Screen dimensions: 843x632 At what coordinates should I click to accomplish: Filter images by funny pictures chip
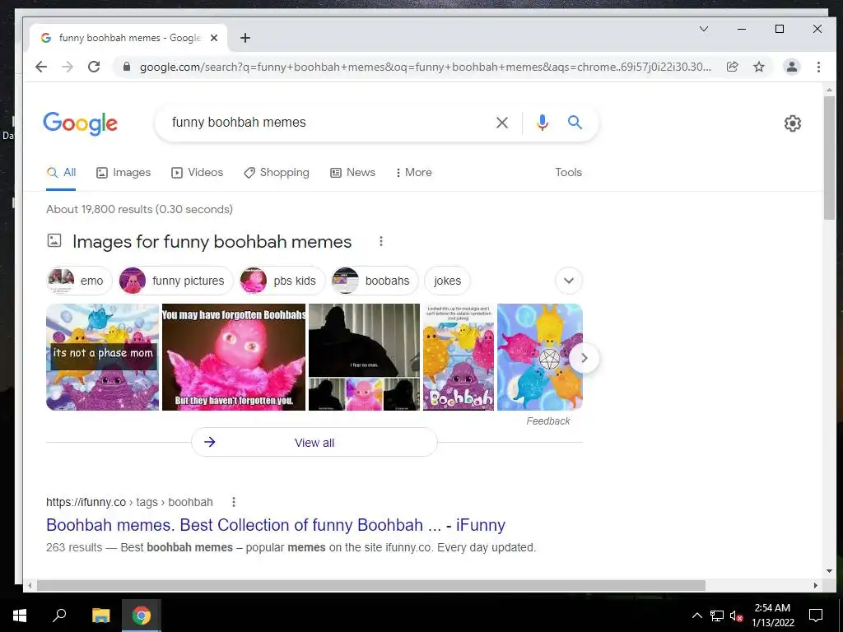(x=176, y=281)
